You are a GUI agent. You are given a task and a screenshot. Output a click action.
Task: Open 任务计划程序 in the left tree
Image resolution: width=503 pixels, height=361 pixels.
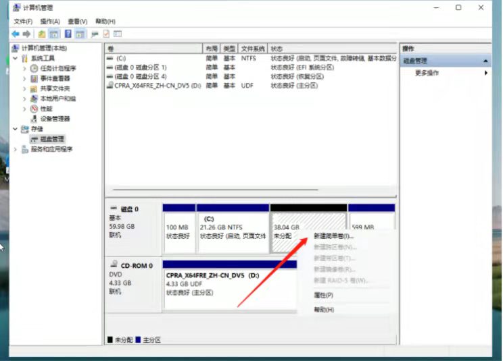click(57, 68)
